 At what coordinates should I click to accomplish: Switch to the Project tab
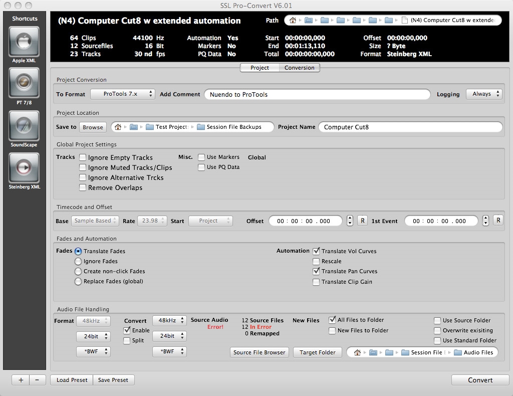click(260, 68)
